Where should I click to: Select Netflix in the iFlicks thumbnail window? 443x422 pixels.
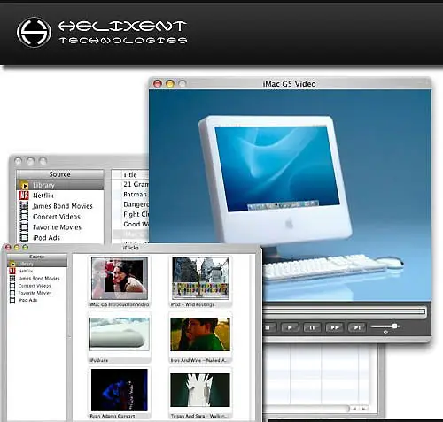coord(37,271)
